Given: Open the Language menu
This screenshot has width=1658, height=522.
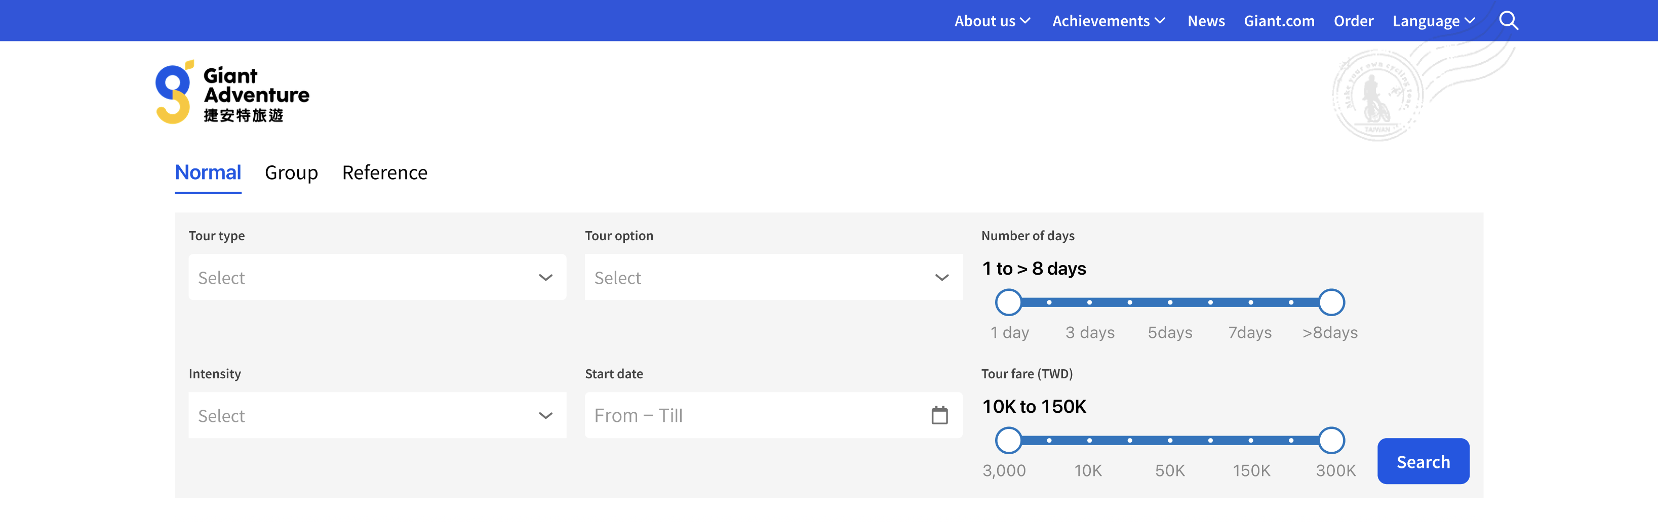Looking at the screenshot, I should [1433, 21].
